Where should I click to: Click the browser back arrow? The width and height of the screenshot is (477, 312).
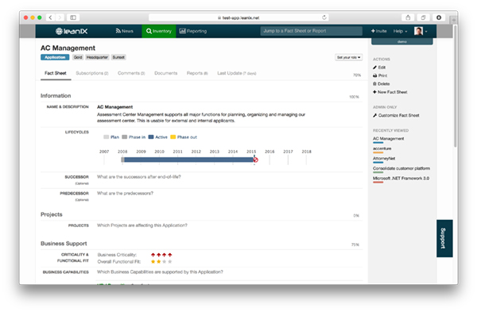coord(51,17)
